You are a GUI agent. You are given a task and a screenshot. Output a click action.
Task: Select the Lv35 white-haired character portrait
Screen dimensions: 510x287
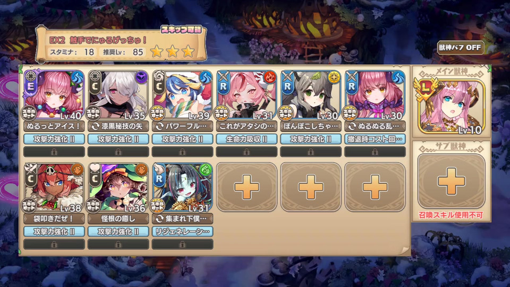(x=118, y=95)
